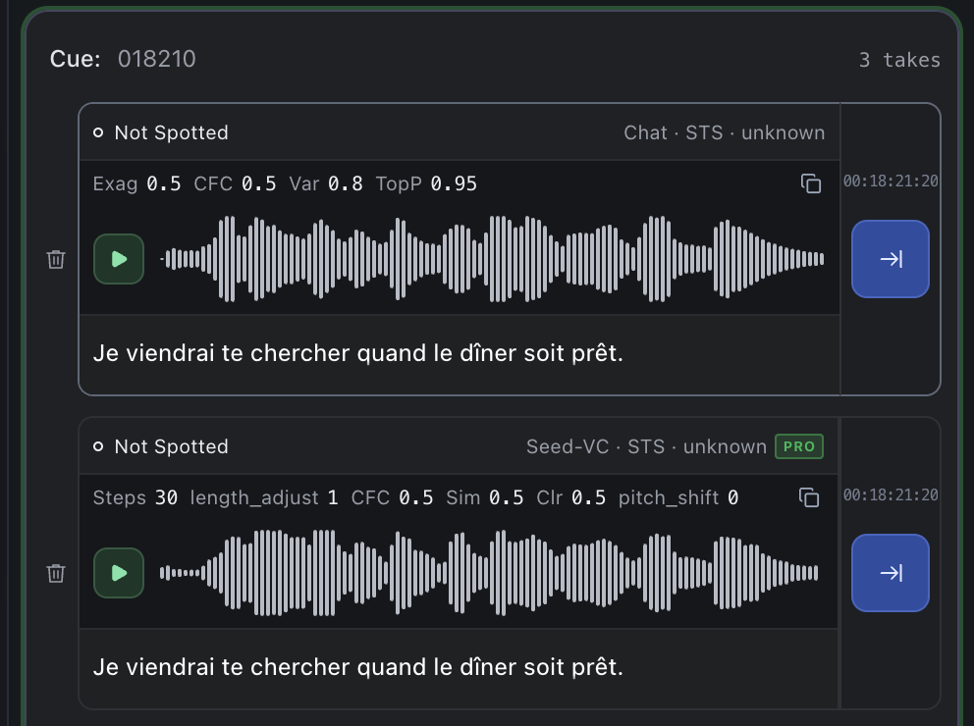Click the Var 0.8 parameter value

pos(326,183)
